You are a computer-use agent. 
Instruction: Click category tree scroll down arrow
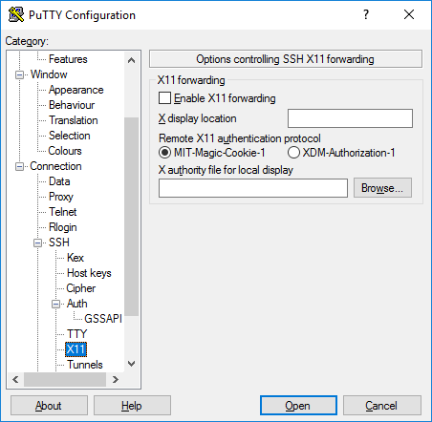pyautogui.click(x=131, y=364)
